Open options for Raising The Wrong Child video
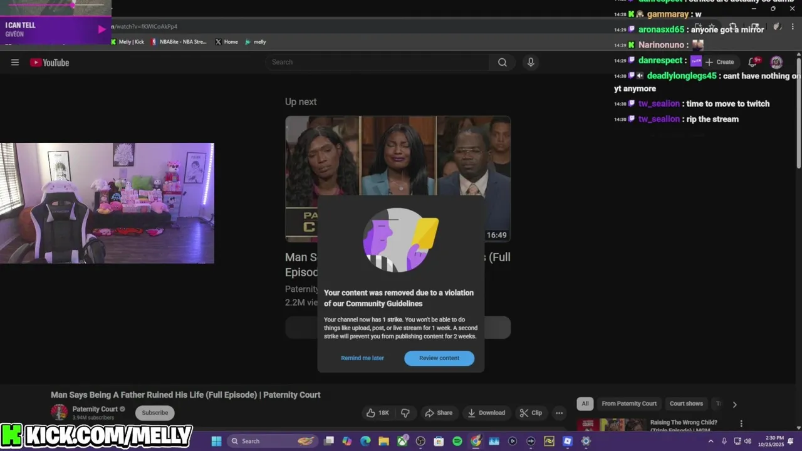This screenshot has height=451, width=802. pos(741,424)
